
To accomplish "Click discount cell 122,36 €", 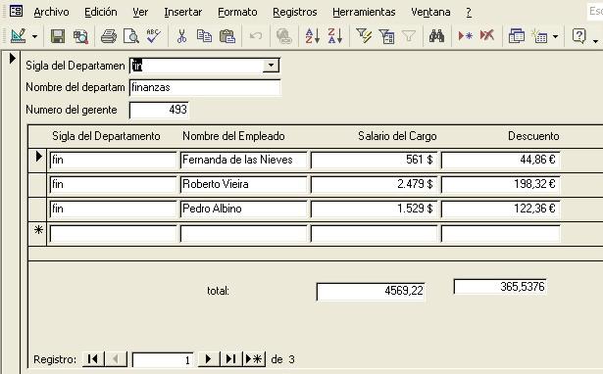I will 501,209.
